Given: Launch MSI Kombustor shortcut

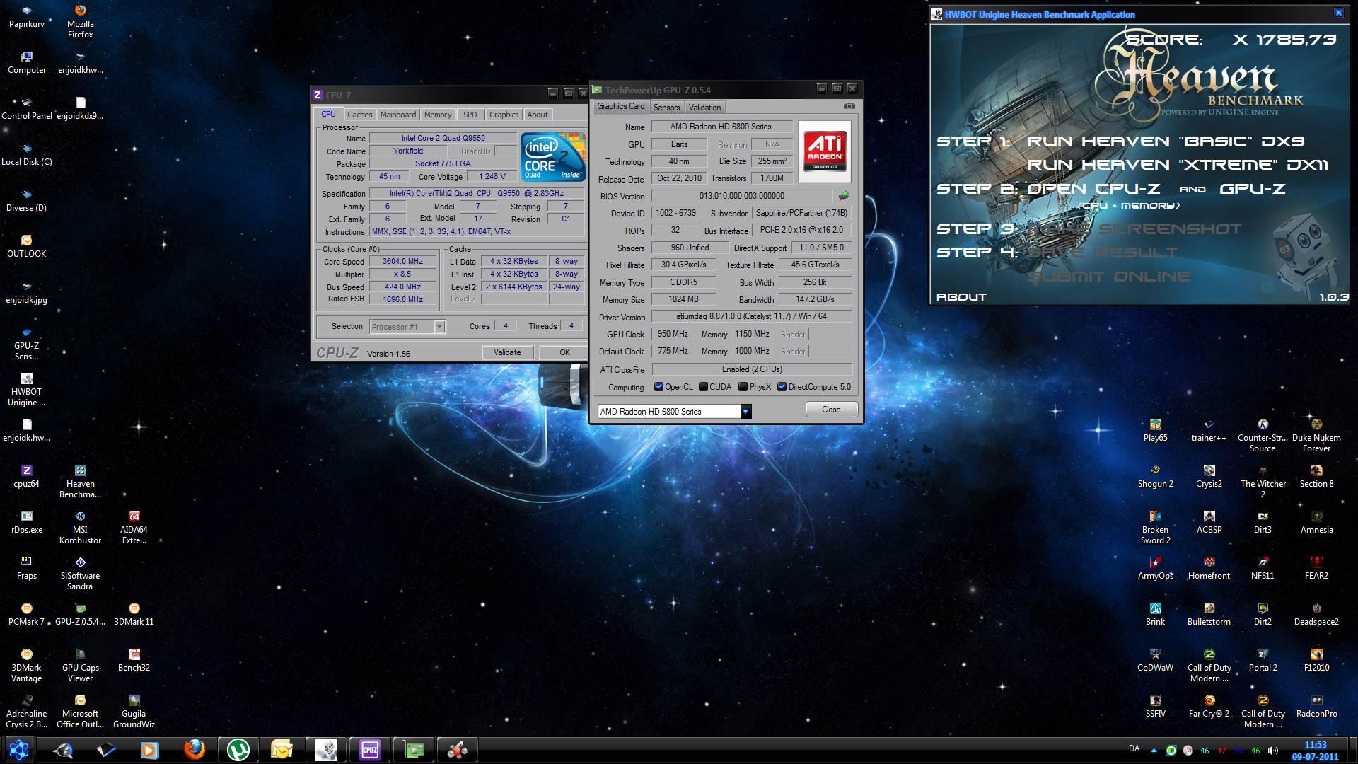Looking at the screenshot, I should pyautogui.click(x=81, y=527).
